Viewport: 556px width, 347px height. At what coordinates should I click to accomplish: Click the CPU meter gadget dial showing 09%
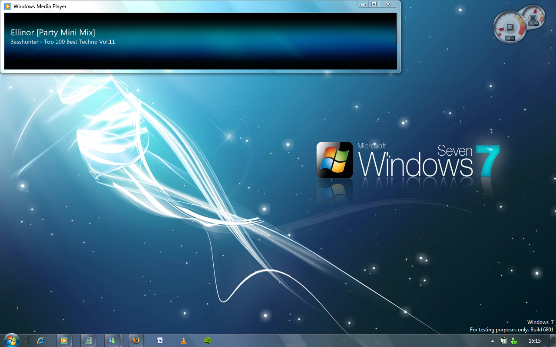coord(510,28)
